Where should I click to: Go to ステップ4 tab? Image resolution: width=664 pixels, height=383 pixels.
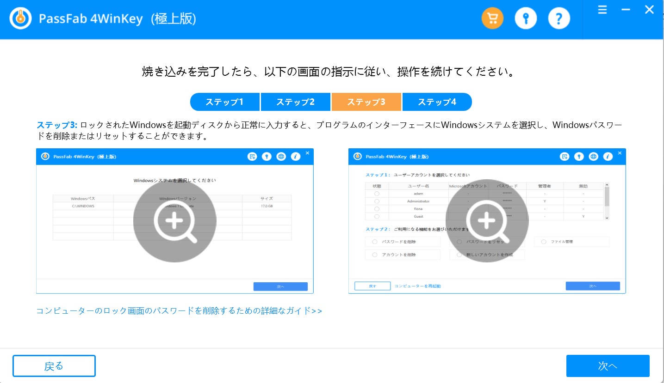437,102
